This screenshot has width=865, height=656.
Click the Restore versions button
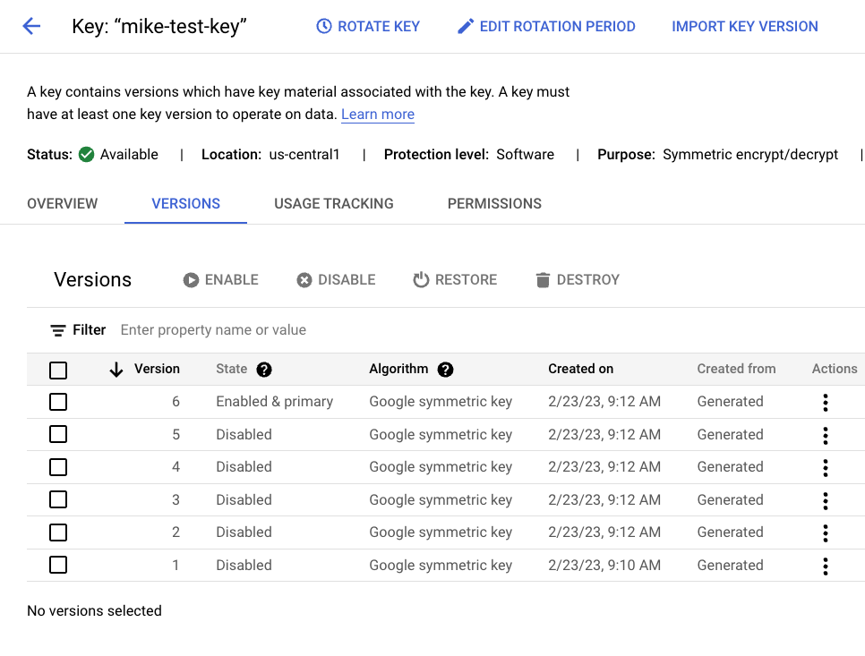tap(455, 279)
